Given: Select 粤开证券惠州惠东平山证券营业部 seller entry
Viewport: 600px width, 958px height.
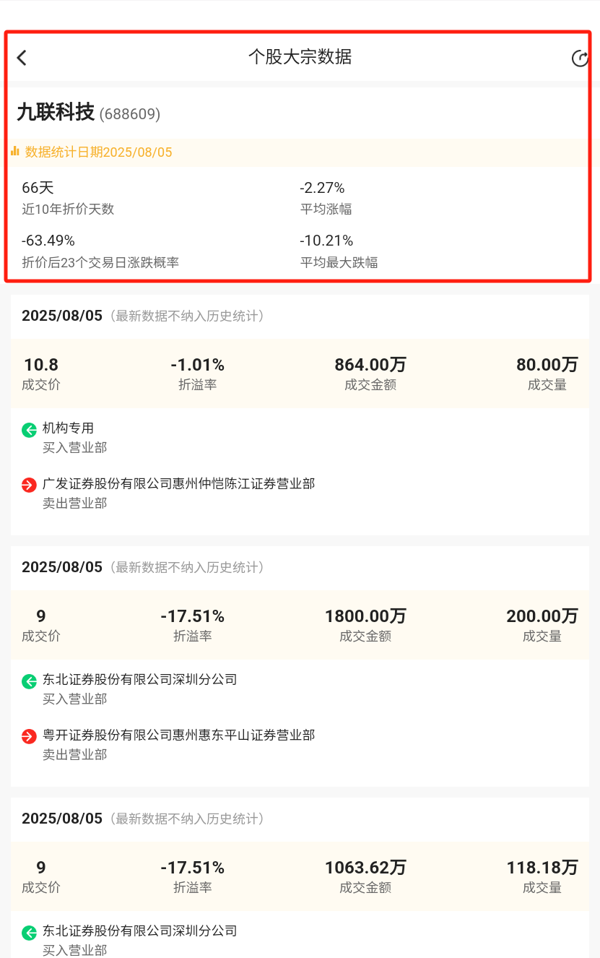Looking at the screenshot, I should click(178, 735).
